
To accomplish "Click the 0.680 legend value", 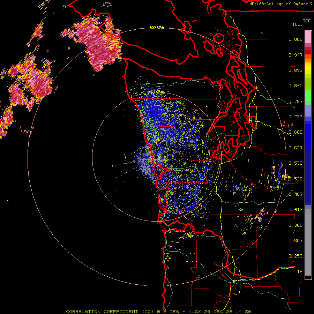I will point(296,132).
